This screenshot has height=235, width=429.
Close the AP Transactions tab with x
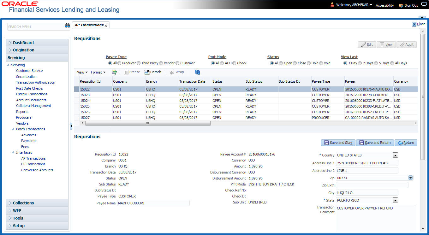click(106, 26)
